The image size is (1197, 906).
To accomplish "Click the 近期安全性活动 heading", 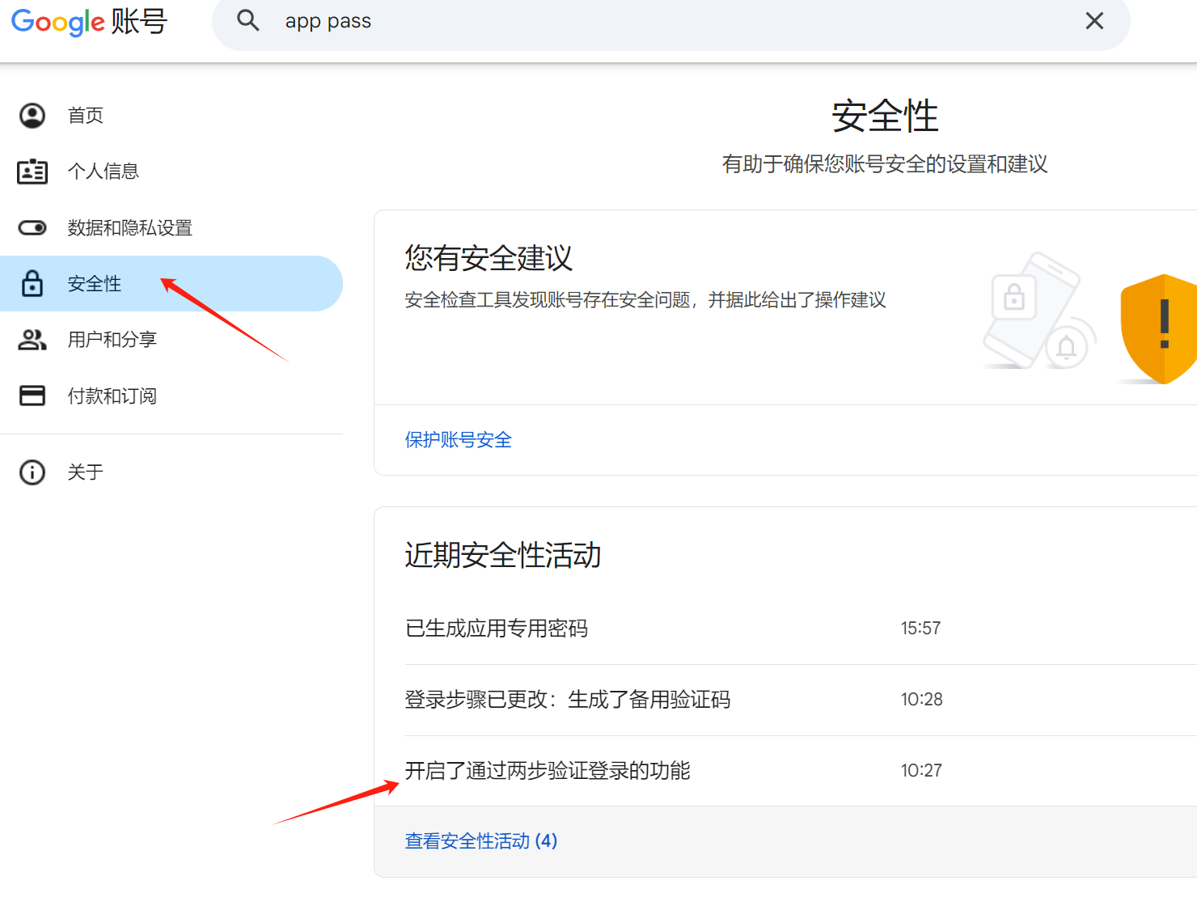I will click(x=503, y=556).
